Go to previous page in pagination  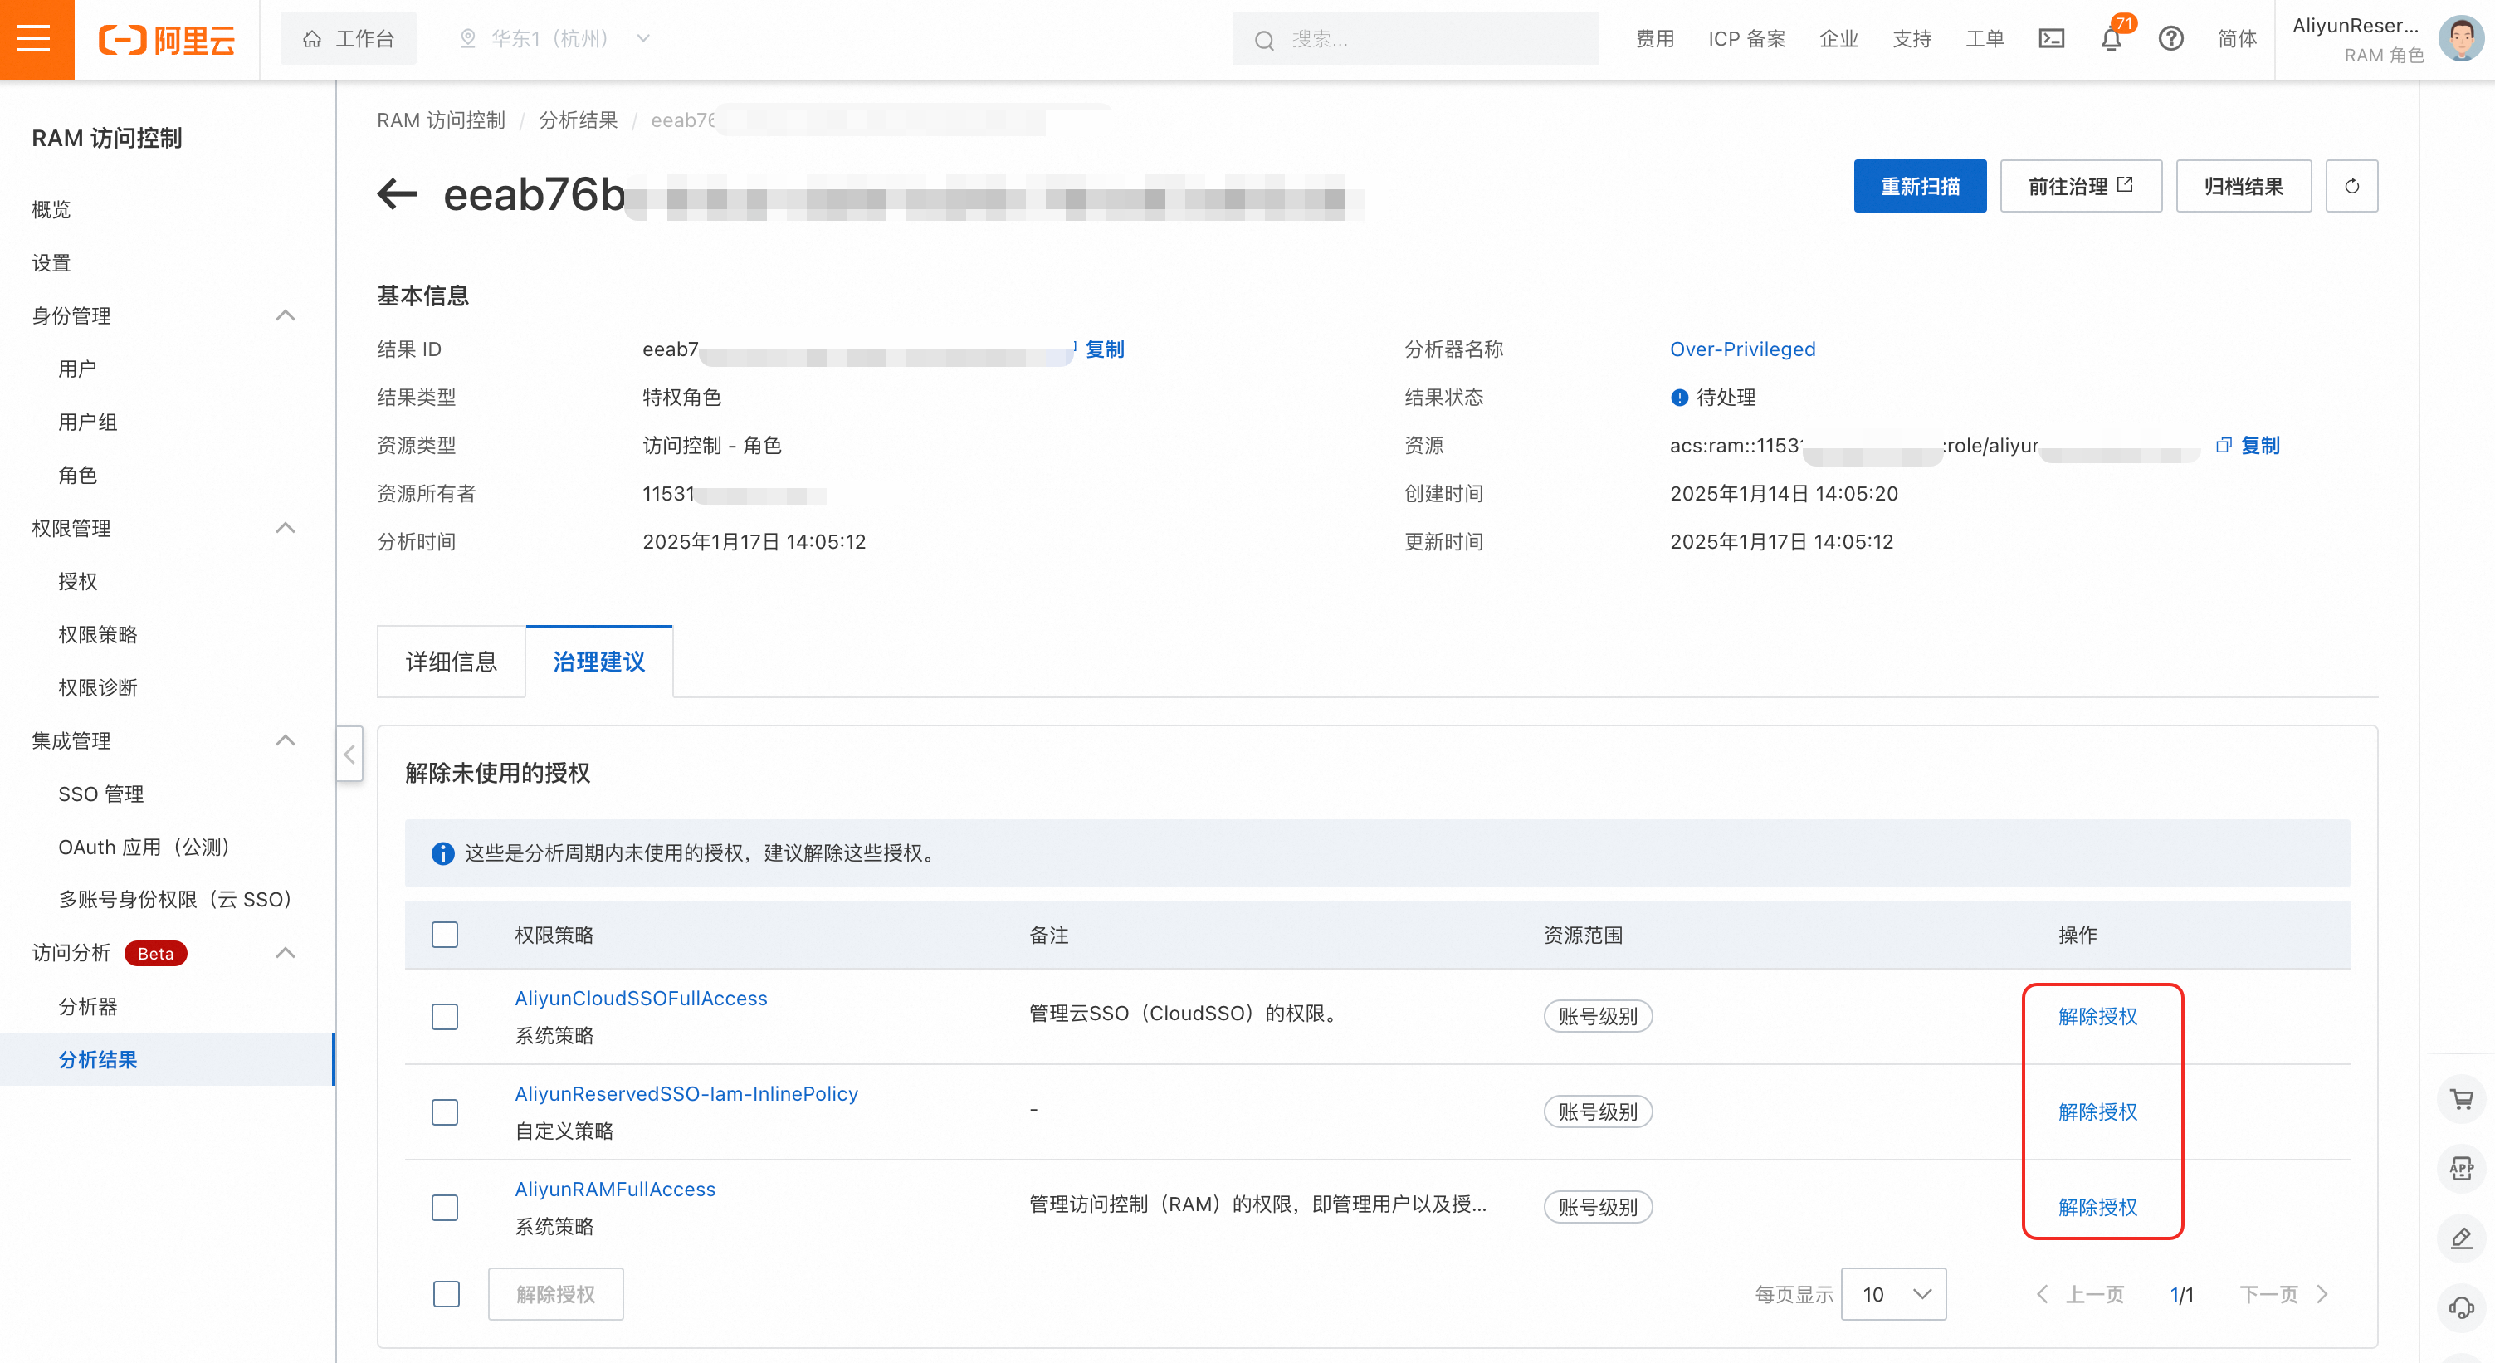point(2081,1294)
